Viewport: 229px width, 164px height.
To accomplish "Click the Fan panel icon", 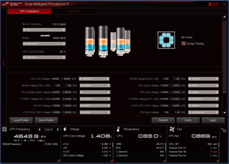I will tap(172, 129).
